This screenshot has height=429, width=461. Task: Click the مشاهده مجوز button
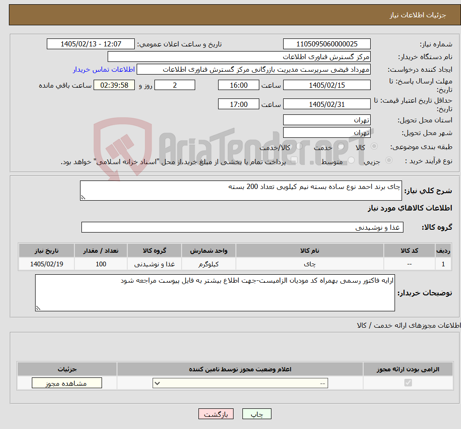click(67, 383)
